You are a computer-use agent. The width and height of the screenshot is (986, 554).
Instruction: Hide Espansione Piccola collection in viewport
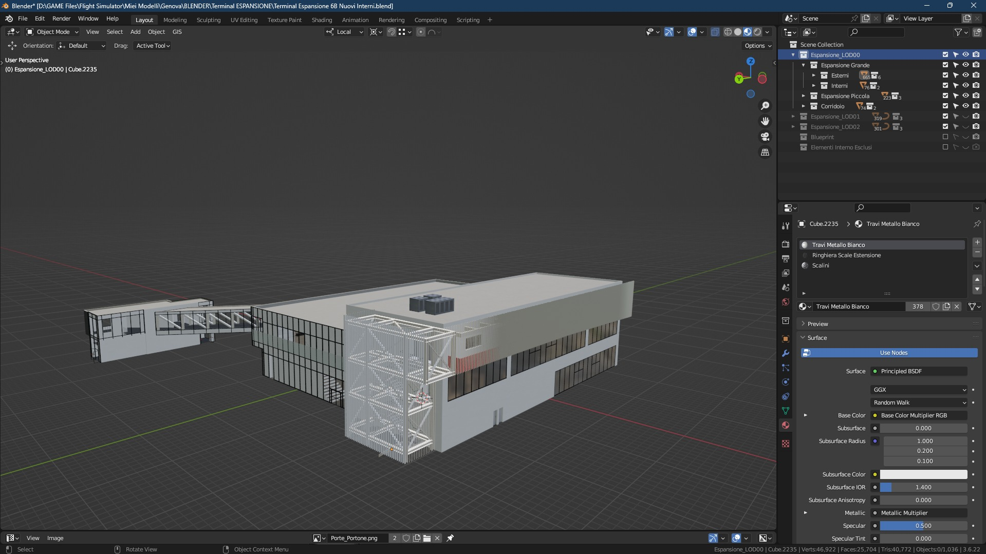965,96
